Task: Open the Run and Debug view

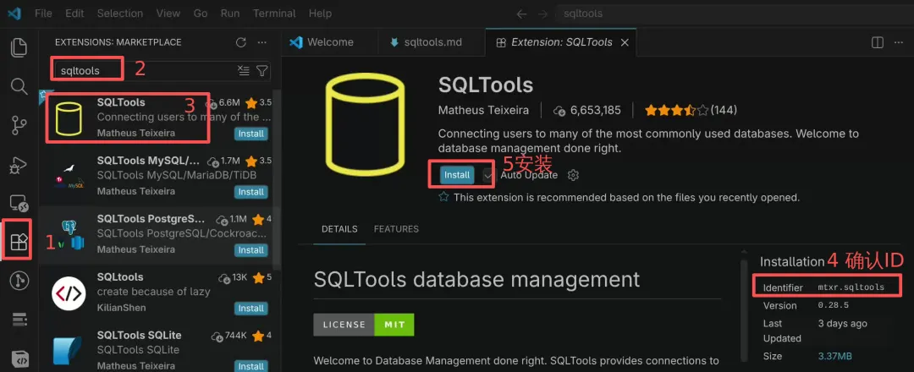Action: tap(19, 165)
